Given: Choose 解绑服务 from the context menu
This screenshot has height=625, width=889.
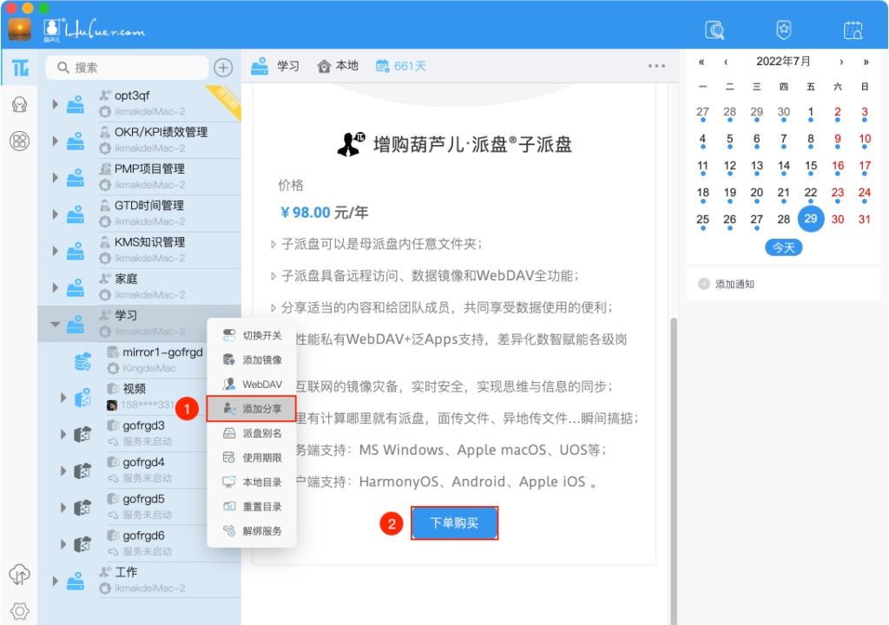Looking at the screenshot, I should tap(252, 531).
